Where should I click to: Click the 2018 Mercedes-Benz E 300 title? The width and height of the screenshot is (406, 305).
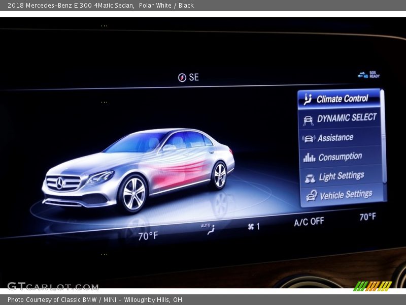(100, 6)
